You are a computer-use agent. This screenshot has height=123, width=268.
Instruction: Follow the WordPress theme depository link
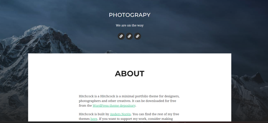tap(114, 106)
